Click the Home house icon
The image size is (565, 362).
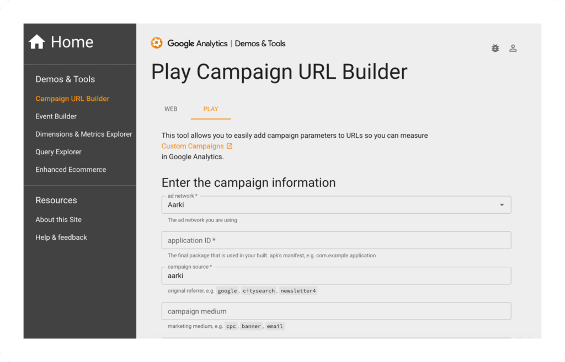(37, 42)
